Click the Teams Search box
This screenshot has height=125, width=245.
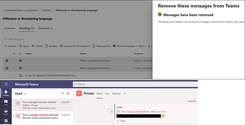[x=135, y=84]
